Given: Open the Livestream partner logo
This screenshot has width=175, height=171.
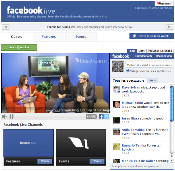Looking at the screenshot, I should tap(164, 3).
